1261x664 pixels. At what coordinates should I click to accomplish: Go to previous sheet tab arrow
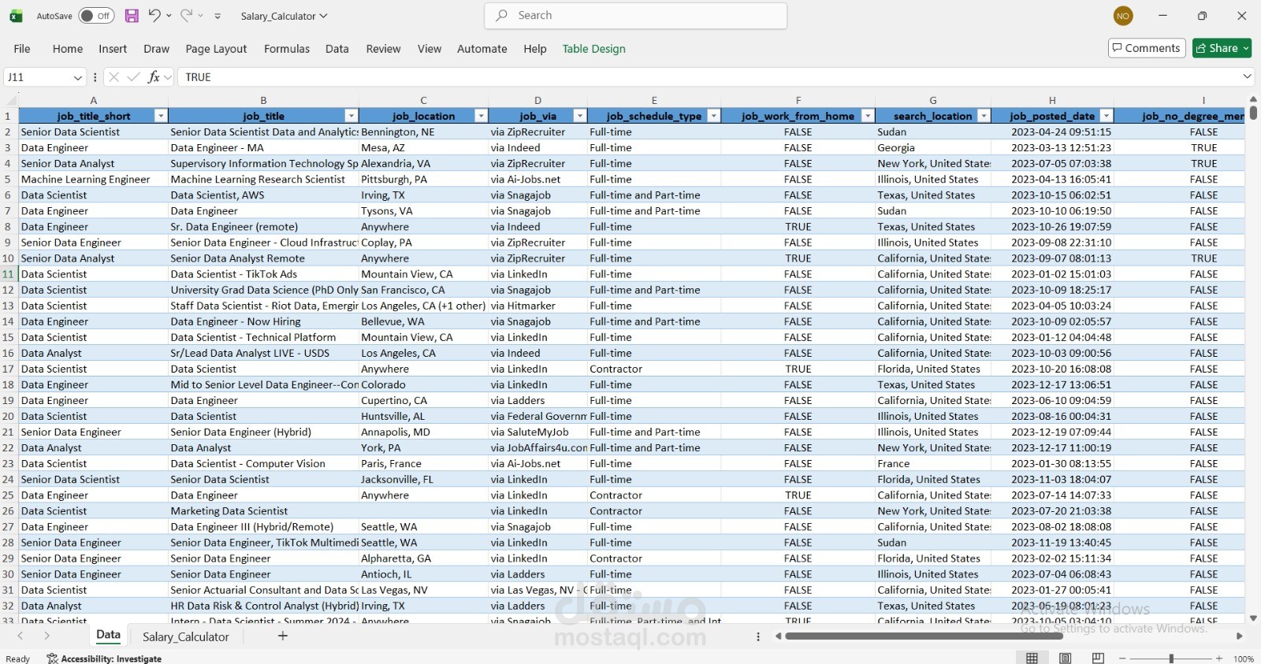[x=20, y=636]
